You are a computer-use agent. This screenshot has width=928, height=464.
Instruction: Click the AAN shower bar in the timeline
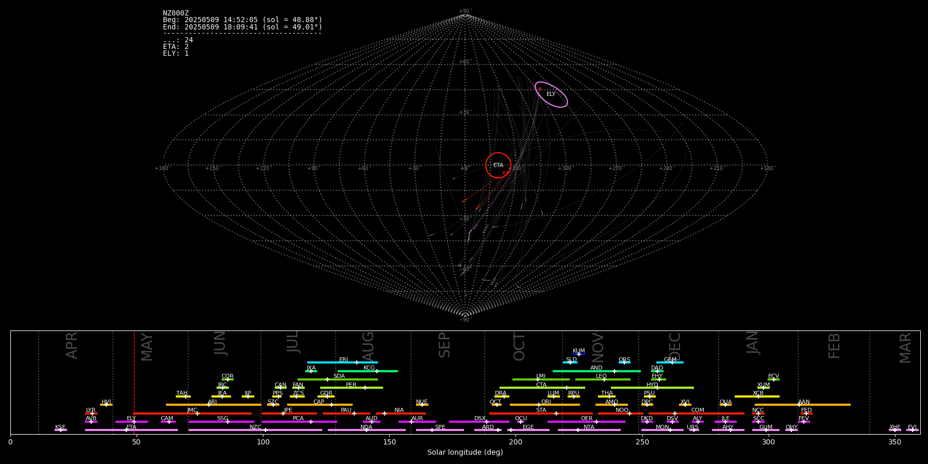coord(803,405)
